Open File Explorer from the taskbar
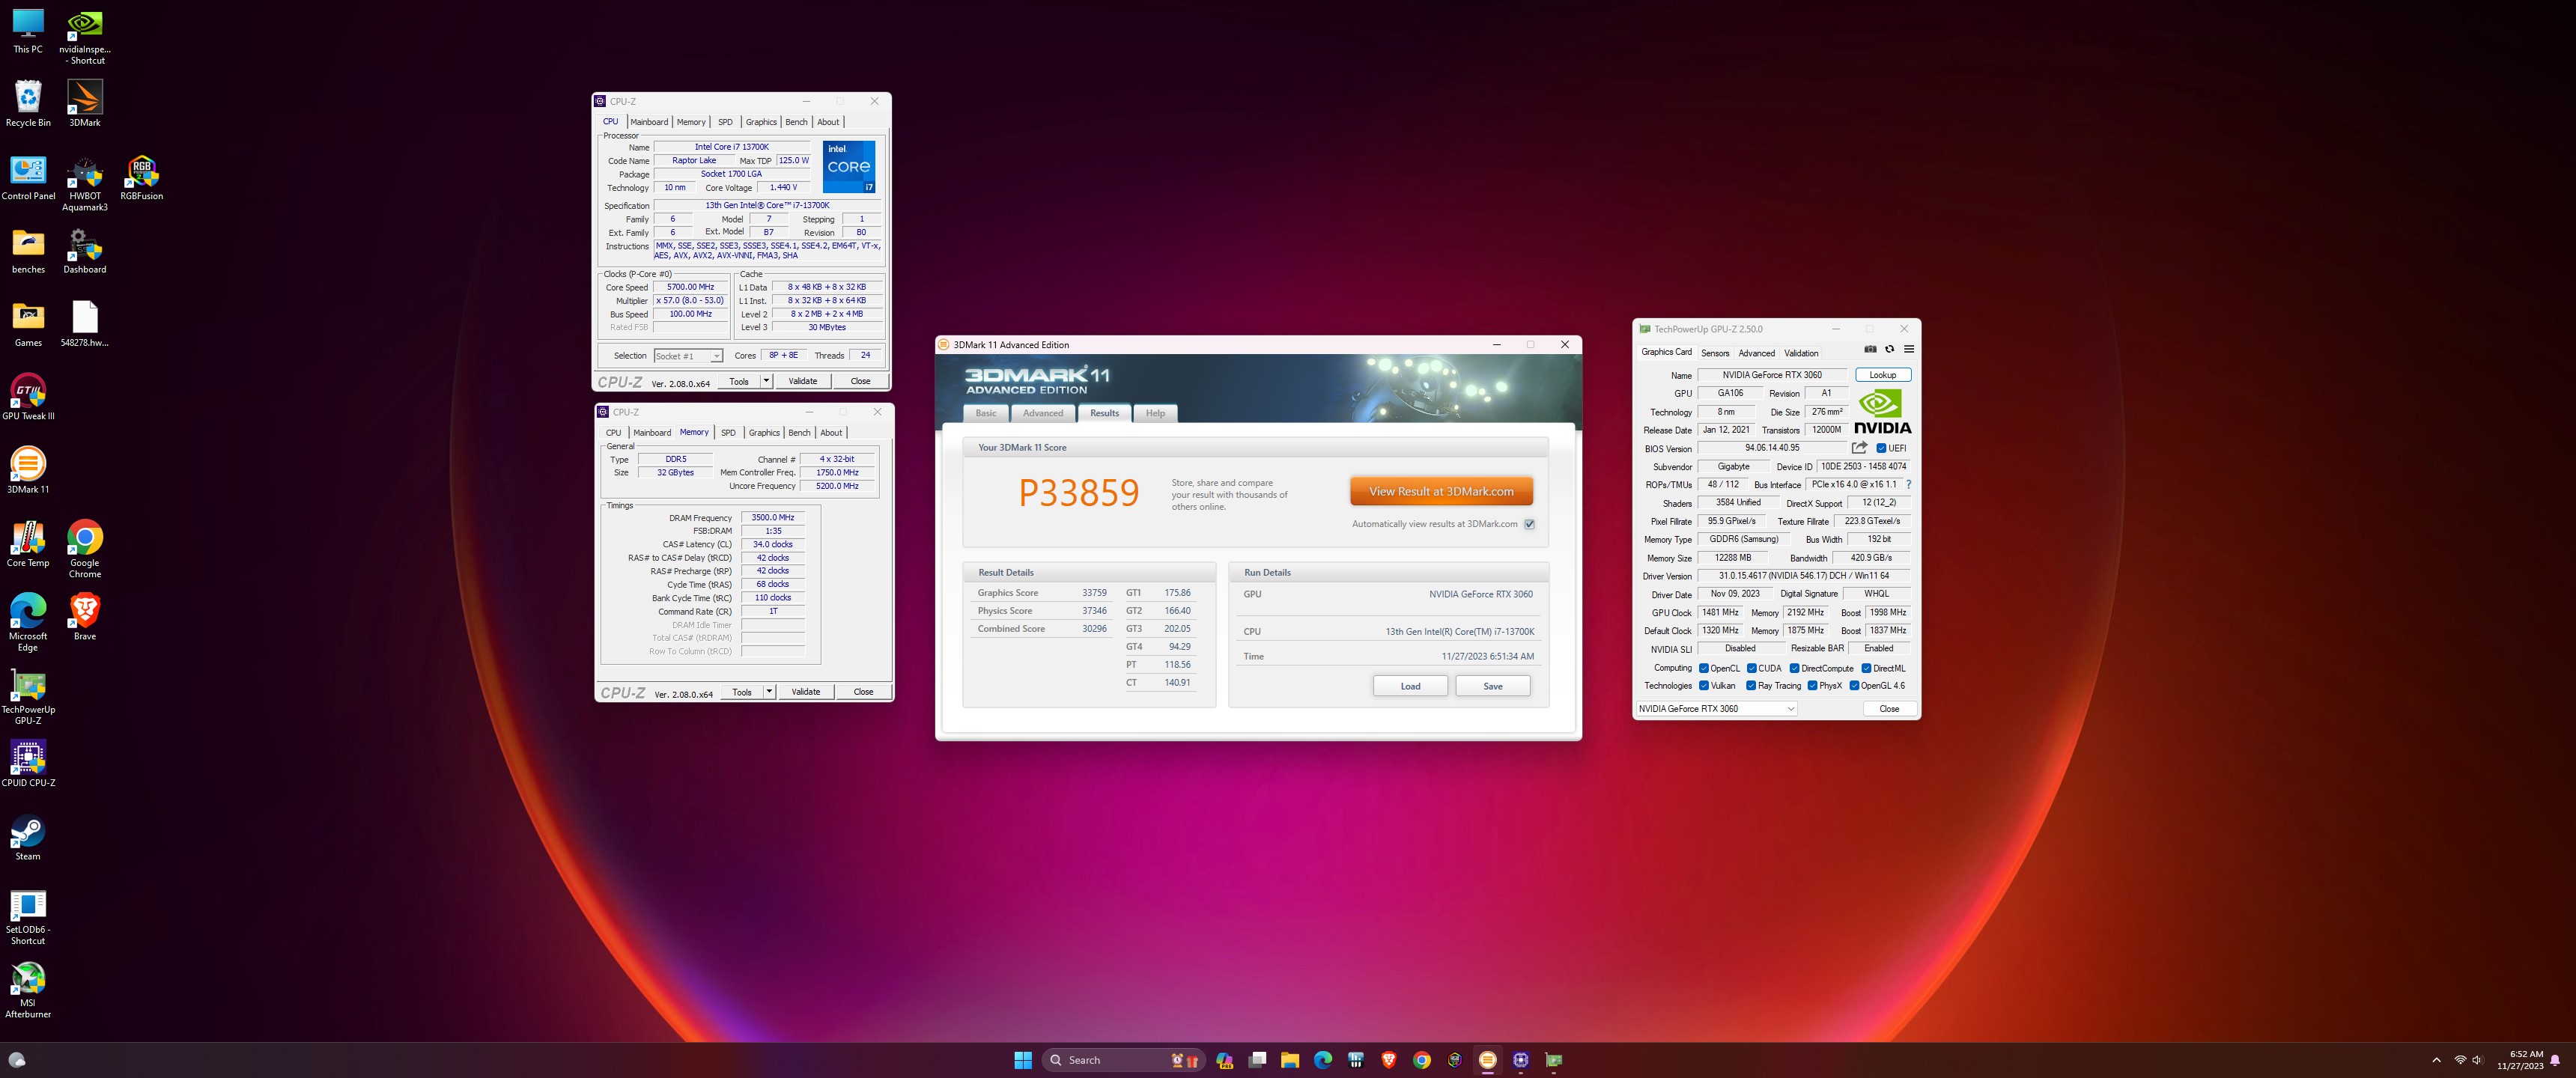This screenshot has width=2576, height=1078. coord(1290,1060)
